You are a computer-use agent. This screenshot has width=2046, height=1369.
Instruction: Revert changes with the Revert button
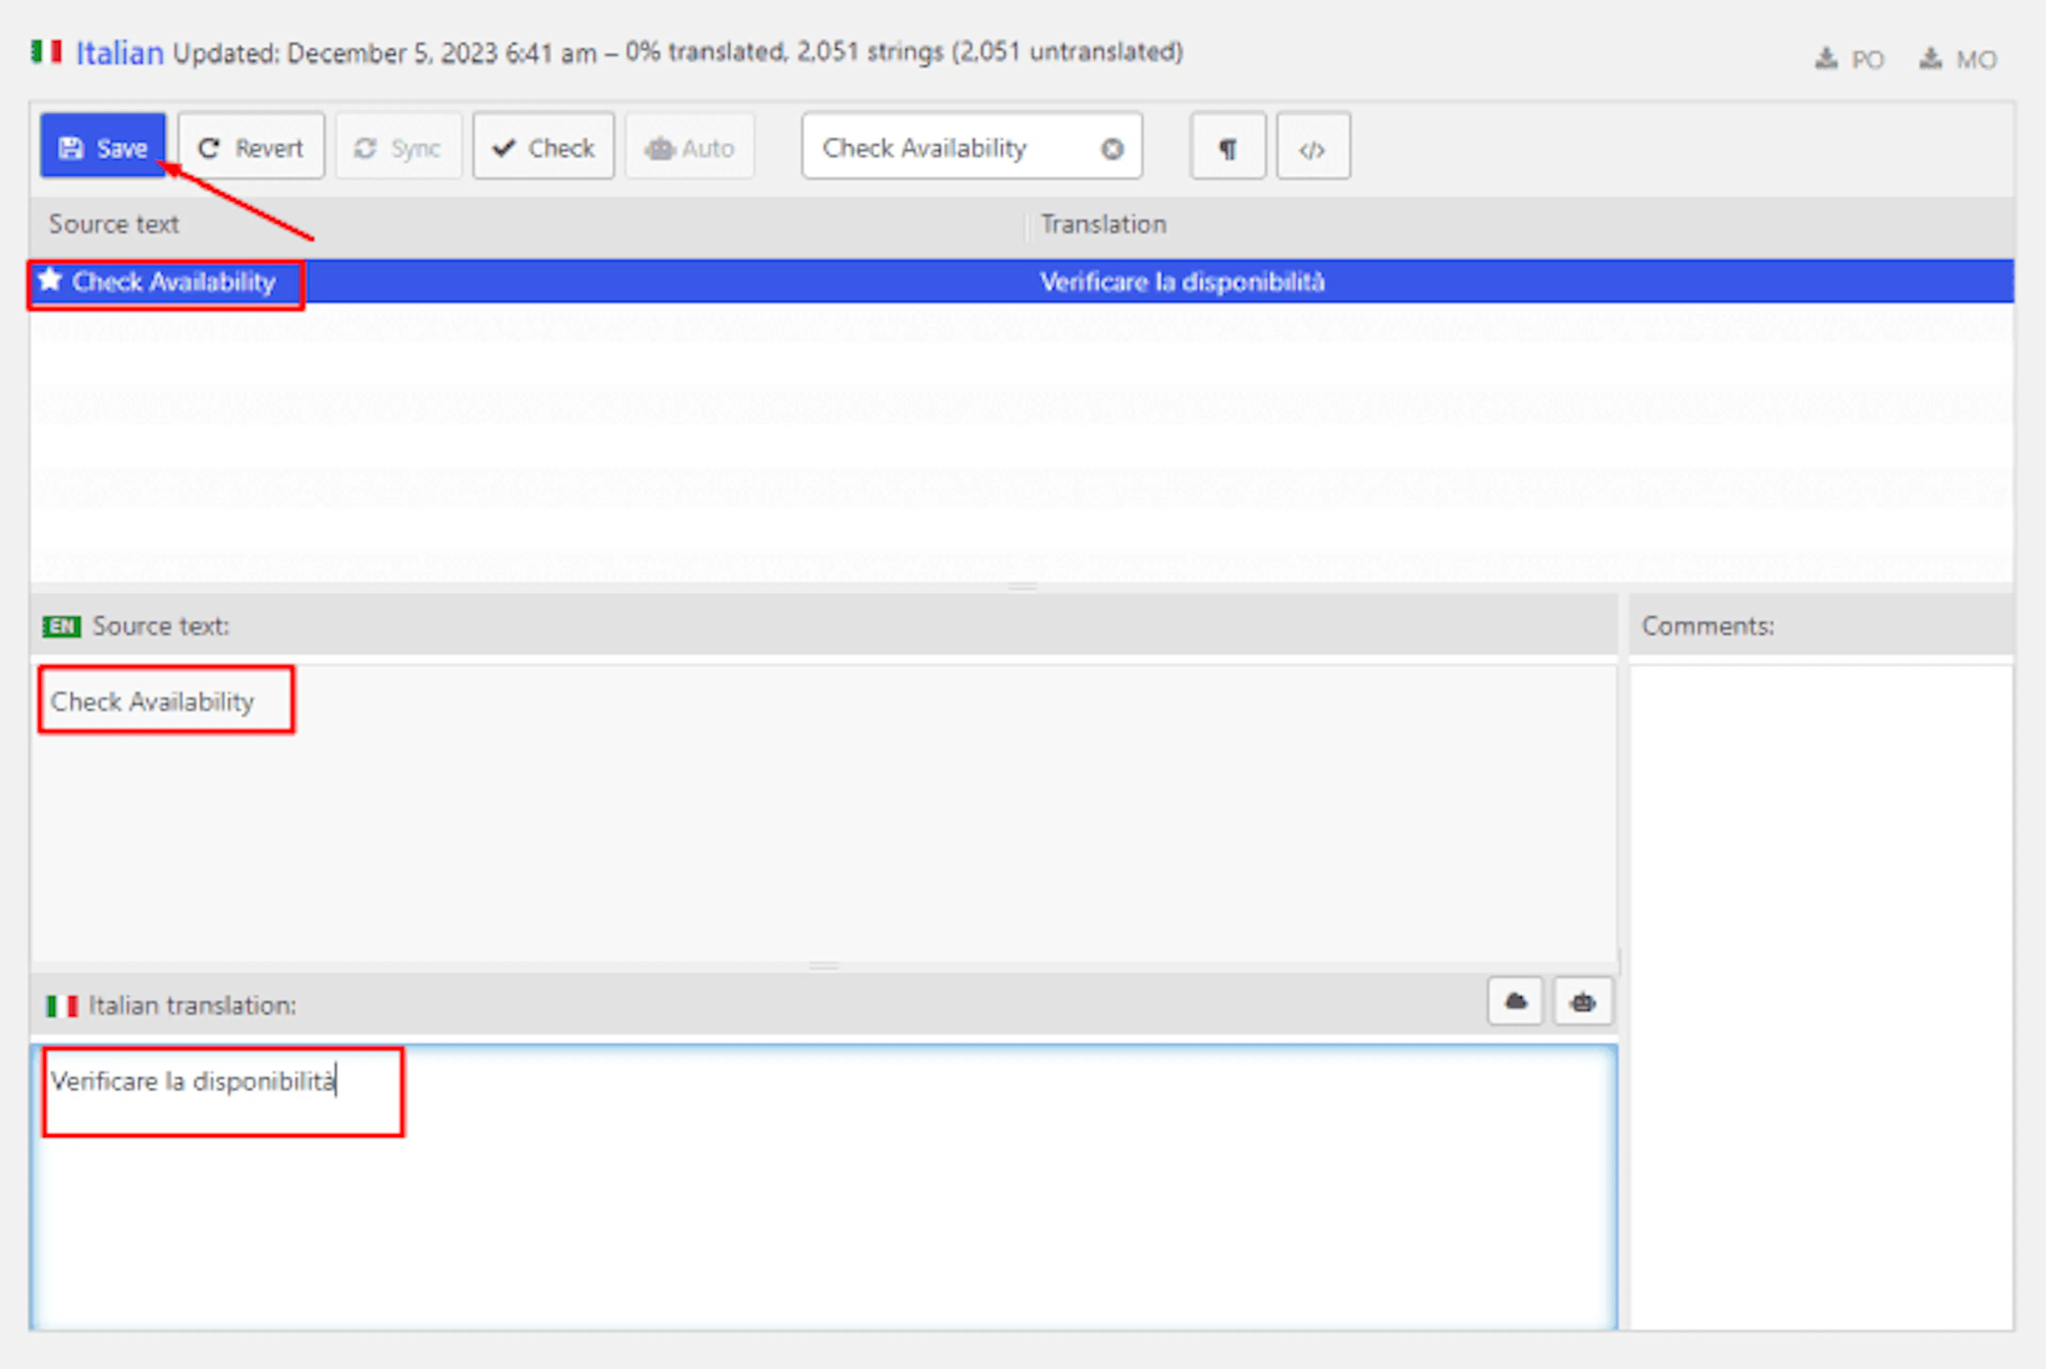coord(251,147)
